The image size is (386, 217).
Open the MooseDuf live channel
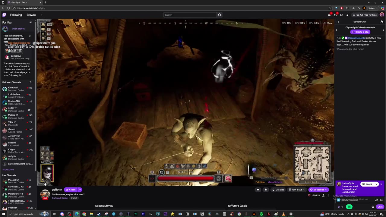coord(18,181)
